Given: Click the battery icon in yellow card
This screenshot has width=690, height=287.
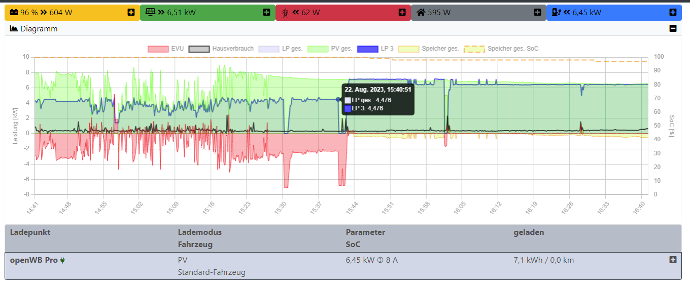Looking at the screenshot, I should (14, 13).
